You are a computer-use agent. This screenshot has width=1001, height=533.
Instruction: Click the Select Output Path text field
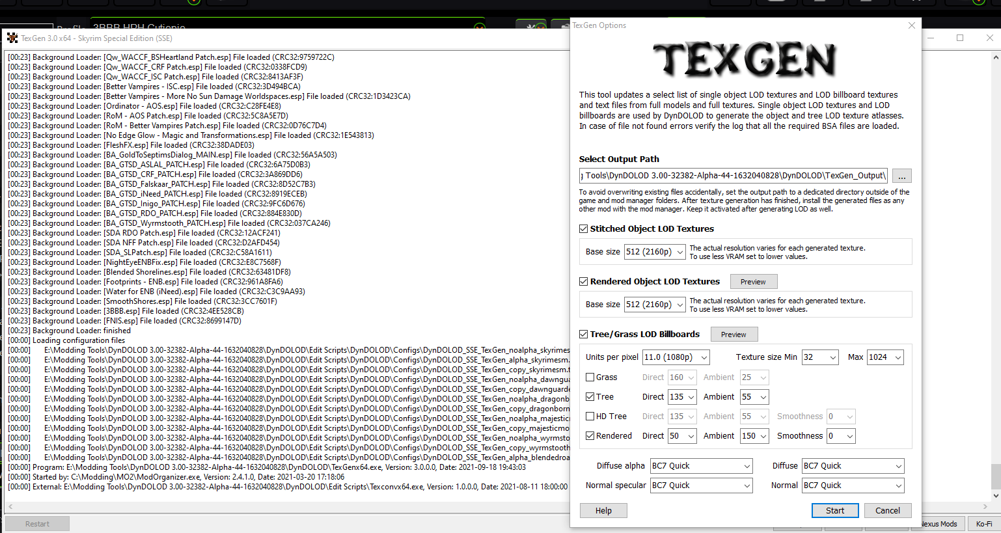(x=734, y=176)
